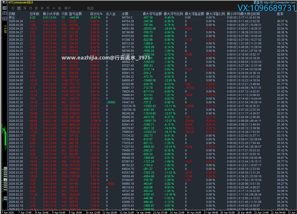Open the 月 monthly tab
The height and width of the screenshot is (214, 297).
click(31, 8)
